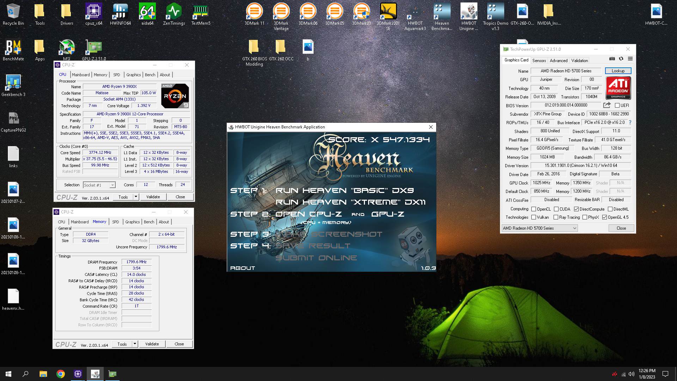Viewport: 677px width, 381px height.
Task: Open the GPU-Z.2.51.0 desktop icon
Action: [94, 50]
